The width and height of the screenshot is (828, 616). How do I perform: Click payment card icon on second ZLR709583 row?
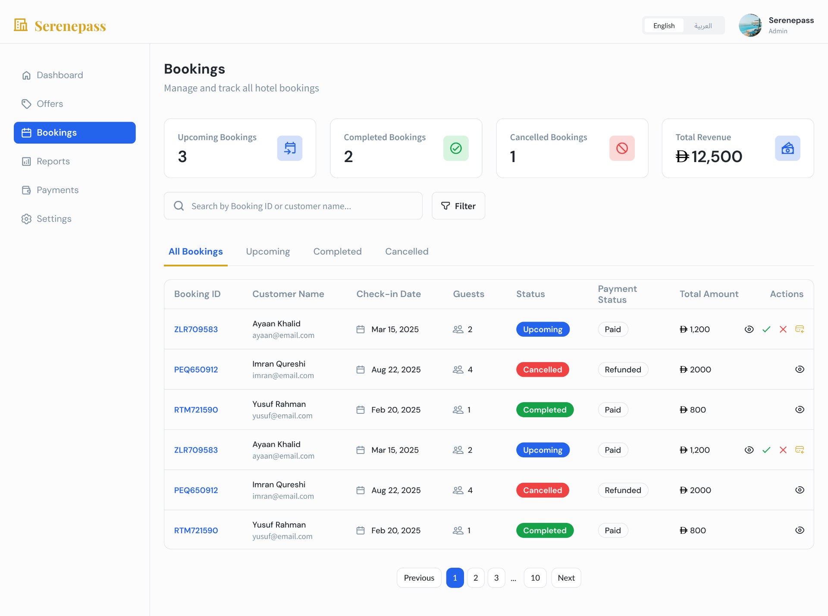(800, 450)
